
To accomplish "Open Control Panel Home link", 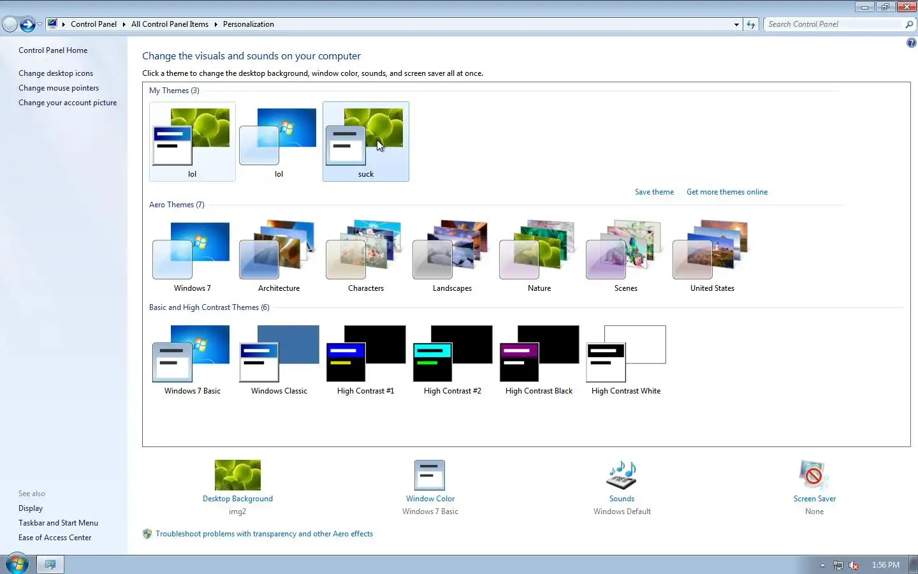I will [53, 50].
